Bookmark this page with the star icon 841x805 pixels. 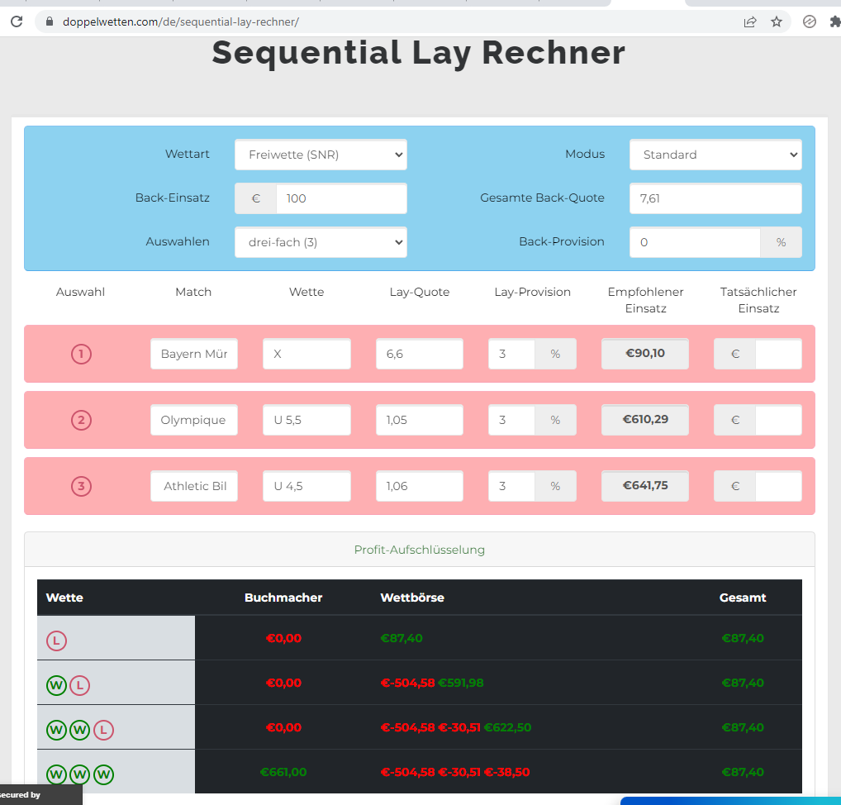777,21
